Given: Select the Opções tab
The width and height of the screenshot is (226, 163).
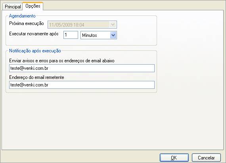Looking at the screenshot, I should 33,6.
